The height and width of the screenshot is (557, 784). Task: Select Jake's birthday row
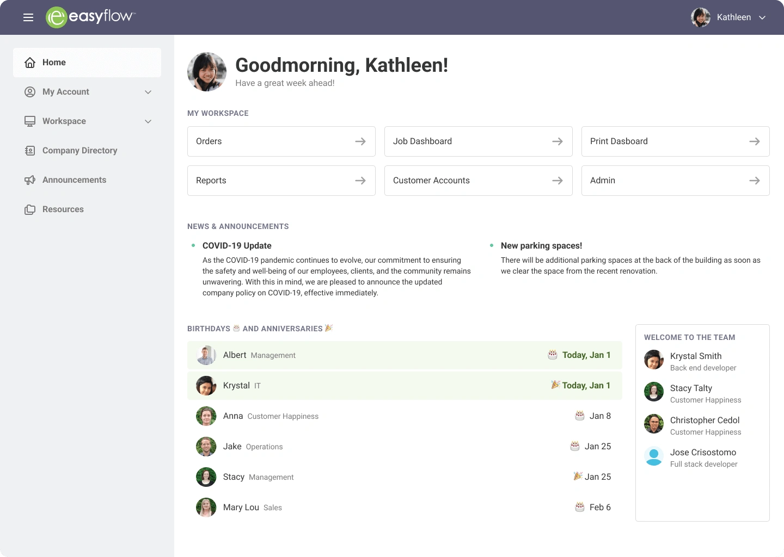[x=404, y=447]
